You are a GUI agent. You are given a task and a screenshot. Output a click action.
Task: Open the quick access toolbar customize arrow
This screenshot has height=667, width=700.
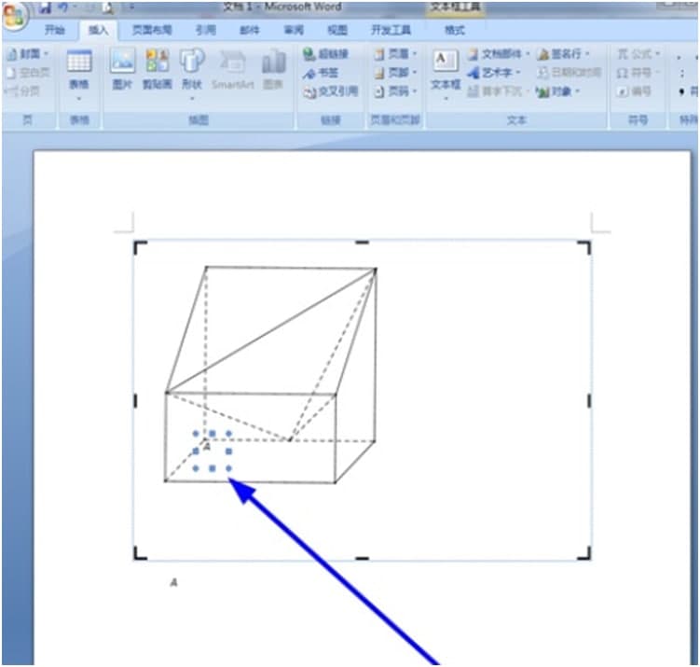click(x=131, y=7)
